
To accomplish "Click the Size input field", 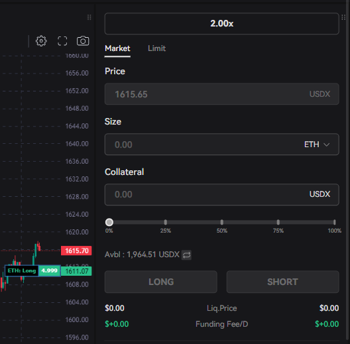I will (x=221, y=144).
